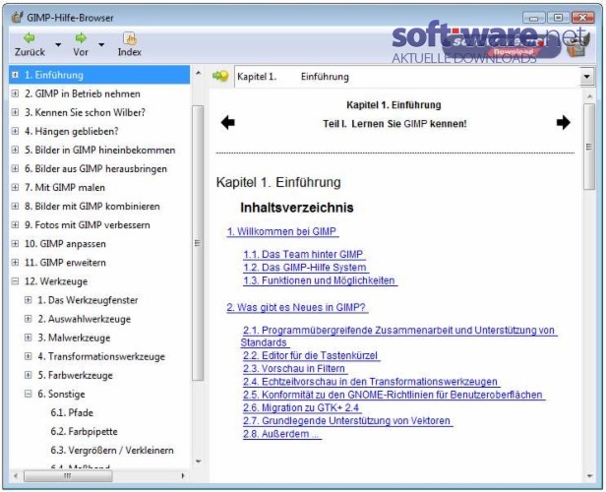This screenshot has height=492, width=606.
Task: Open link 2.4. Echtzeitvorschau in den Transformationswerkzeugen
Action: 371,382
